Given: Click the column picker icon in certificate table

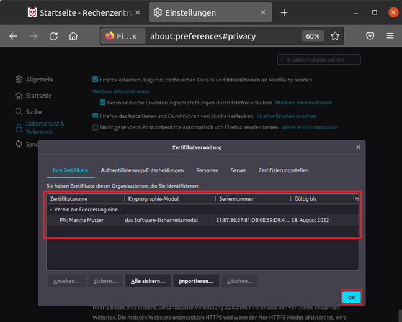Looking at the screenshot, I should coord(356,199).
